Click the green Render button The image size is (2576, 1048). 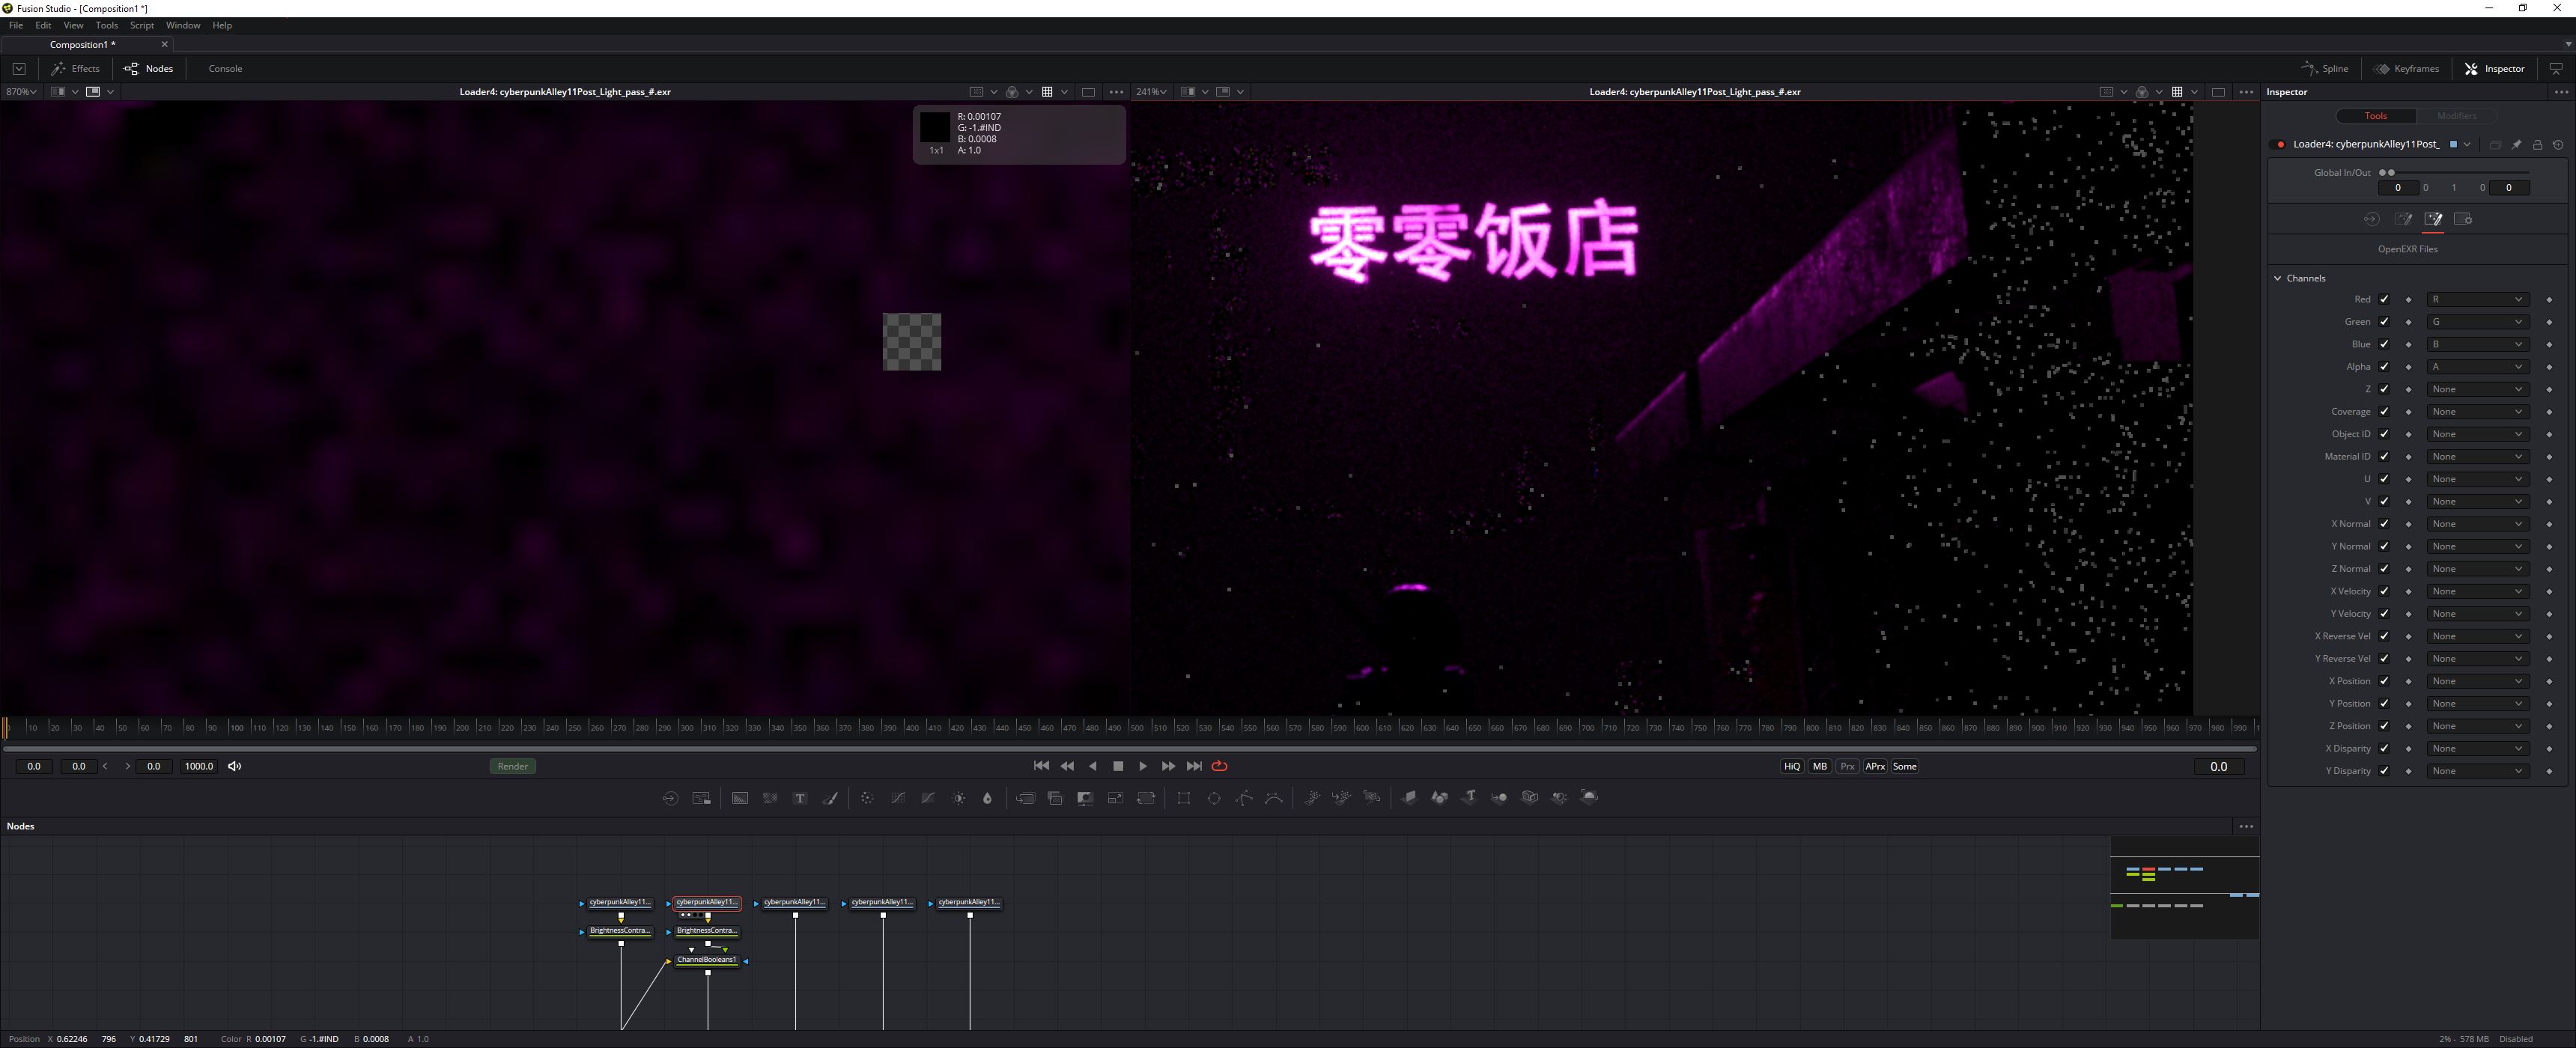(x=512, y=766)
